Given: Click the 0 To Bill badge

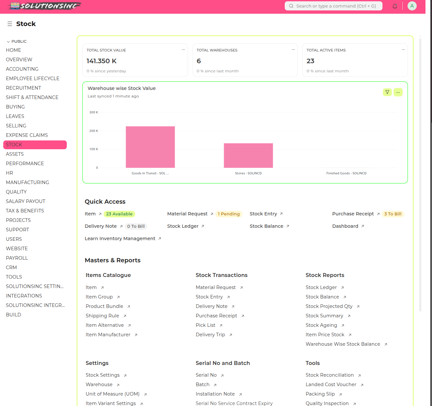Looking at the screenshot, I should [136, 226].
